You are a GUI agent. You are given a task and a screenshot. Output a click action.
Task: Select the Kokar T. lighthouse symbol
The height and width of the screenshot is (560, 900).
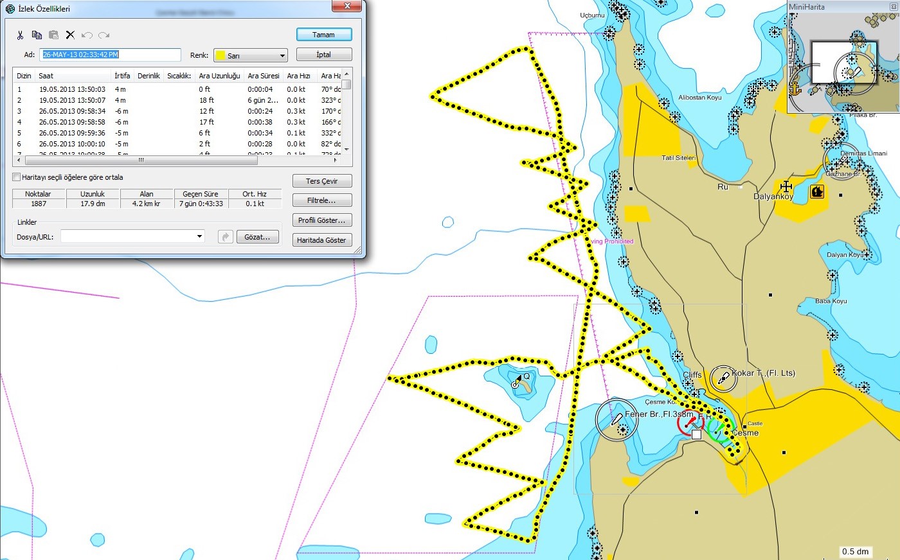[723, 378]
